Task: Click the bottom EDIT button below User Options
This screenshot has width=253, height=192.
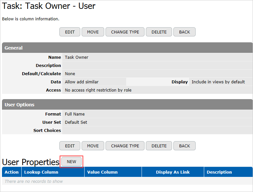Action: click(70, 146)
